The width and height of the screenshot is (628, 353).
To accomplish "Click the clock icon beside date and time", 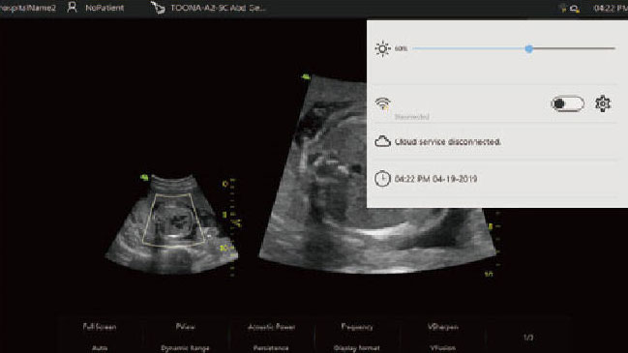I will tap(382, 179).
